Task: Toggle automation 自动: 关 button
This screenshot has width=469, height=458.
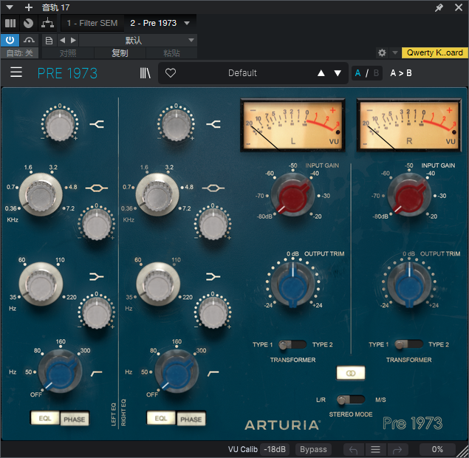Action: coord(19,53)
